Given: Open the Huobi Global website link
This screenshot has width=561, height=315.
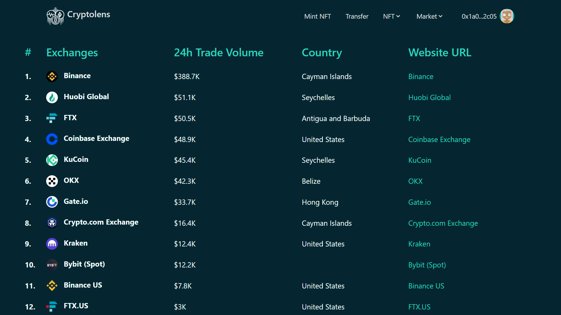Looking at the screenshot, I should click(429, 97).
